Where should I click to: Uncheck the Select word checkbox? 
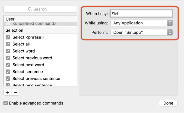[x=8, y=51]
